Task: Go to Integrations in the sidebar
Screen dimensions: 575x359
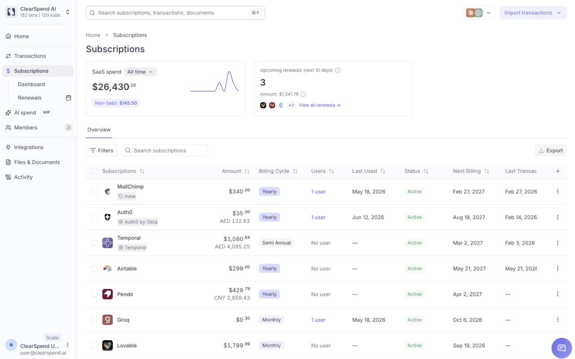Action: coord(38,147)
